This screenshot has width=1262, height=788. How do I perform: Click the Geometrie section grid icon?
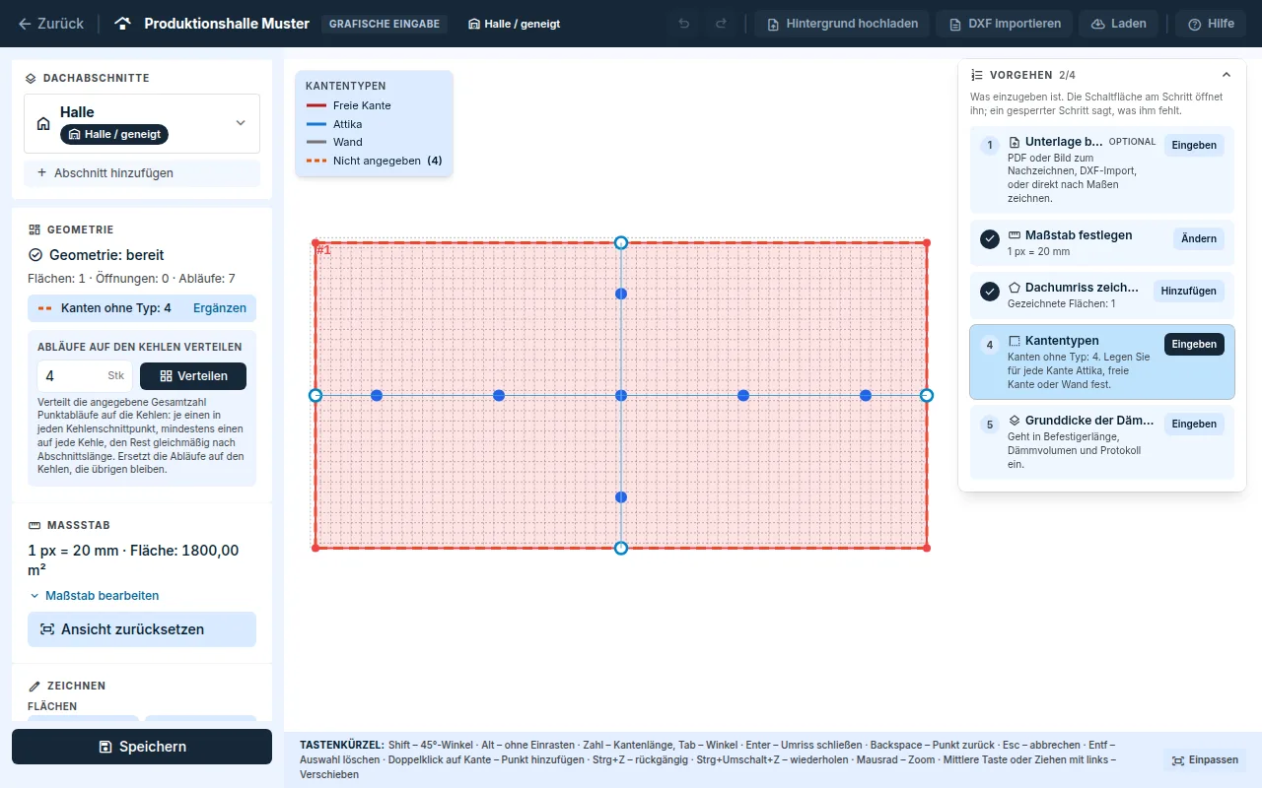[35, 230]
